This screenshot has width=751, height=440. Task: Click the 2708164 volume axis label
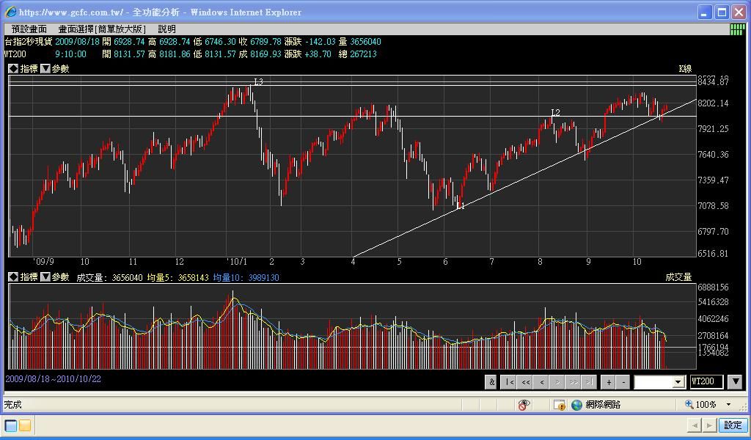713,336
